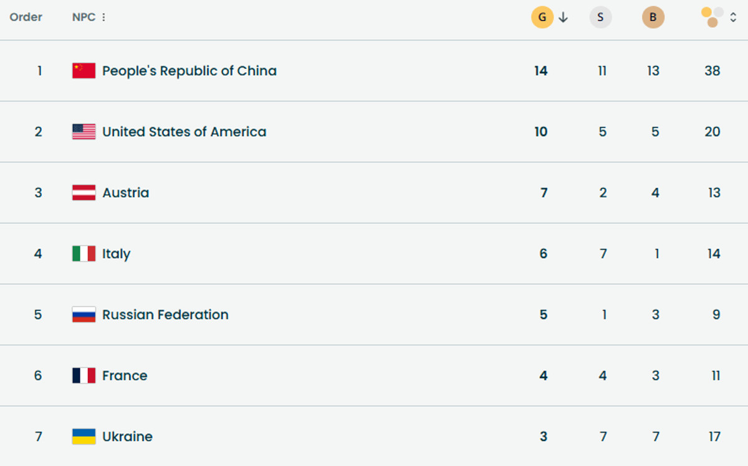Click the China flag icon
Viewport: 748px width, 466px height.
[84, 71]
